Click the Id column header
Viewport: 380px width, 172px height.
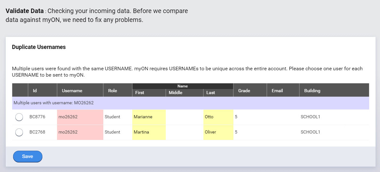point(43,90)
